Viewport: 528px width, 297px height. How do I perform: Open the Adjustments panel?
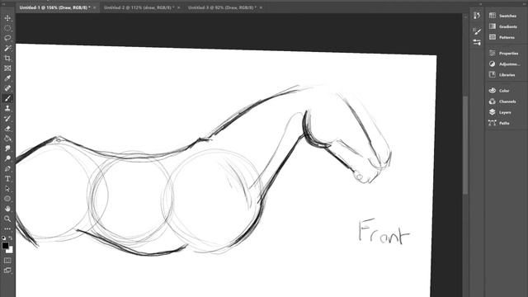[504, 64]
